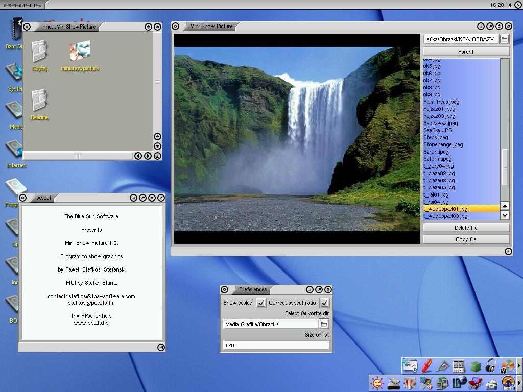Click the About window title tab
This screenshot has height=392, width=523.
click(44, 198)
